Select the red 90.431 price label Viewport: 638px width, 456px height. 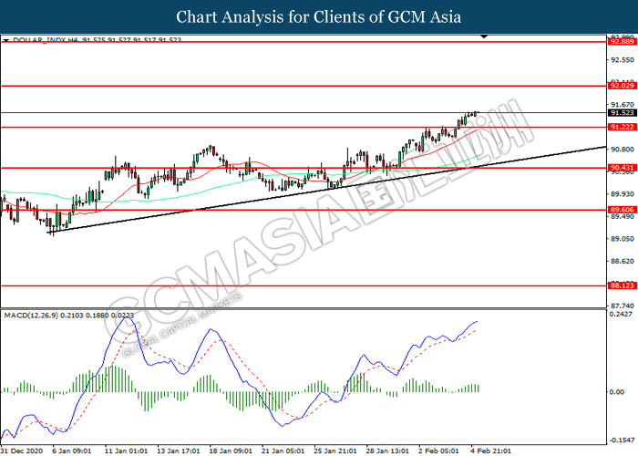pos(622,168)
